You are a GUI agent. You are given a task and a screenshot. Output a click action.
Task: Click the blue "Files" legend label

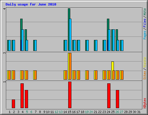point(145,23)
